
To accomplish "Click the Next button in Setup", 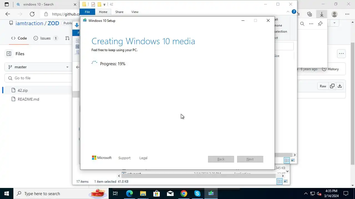I will tap(250, 159).
